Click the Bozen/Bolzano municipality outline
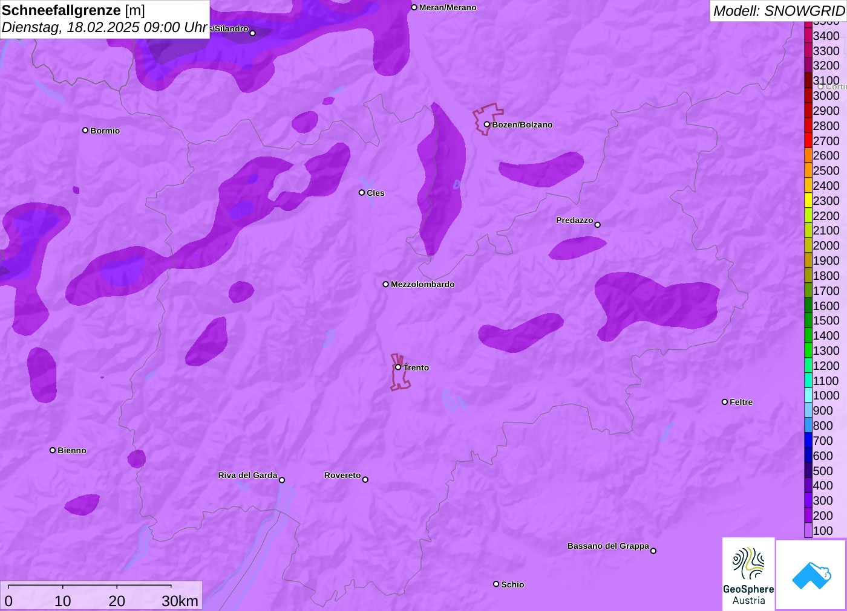The width and height of the screenshot is (847, 611). 487,119
